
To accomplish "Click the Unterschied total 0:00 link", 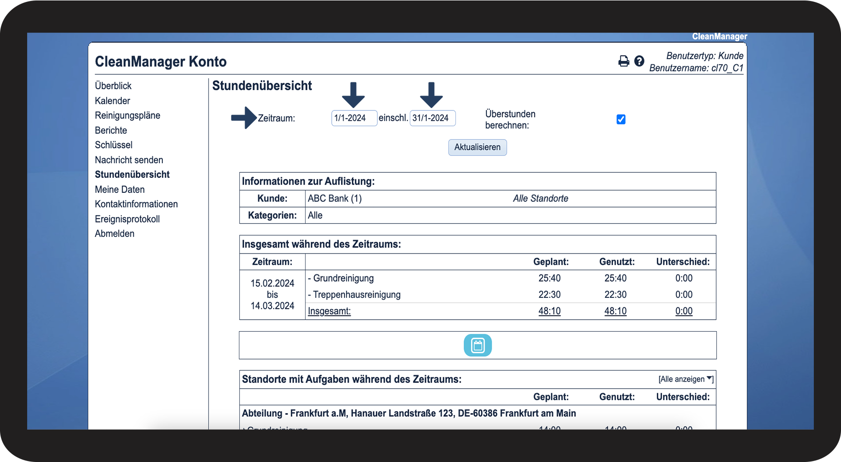I will pyautogui.click(x=684, y=311).
